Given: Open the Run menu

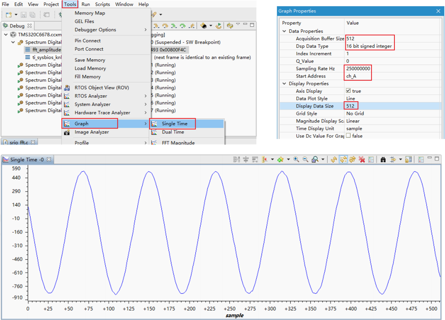Looking at the screenshot, I should coord(86,4).
